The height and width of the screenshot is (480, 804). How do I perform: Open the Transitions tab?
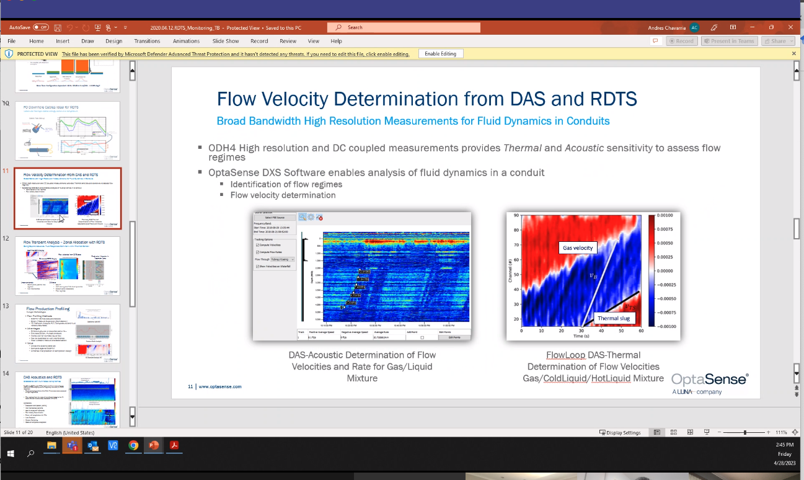147,41
